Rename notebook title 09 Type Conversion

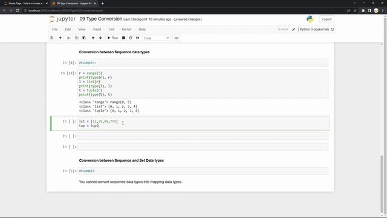(x=101, y=19)
